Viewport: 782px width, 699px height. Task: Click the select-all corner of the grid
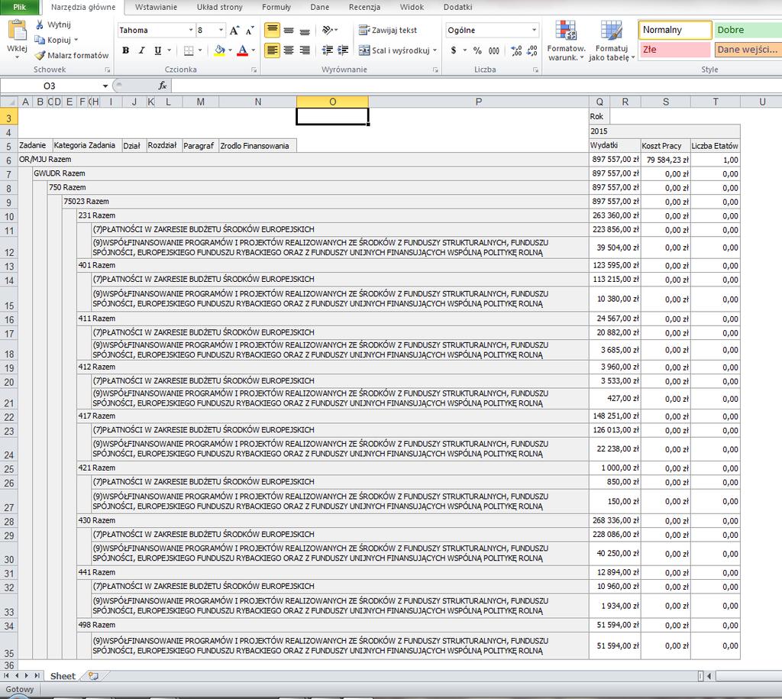pos(8,102)
